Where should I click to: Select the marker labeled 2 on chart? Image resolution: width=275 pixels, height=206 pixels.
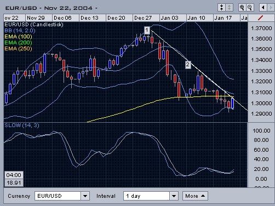pos(188,65)
